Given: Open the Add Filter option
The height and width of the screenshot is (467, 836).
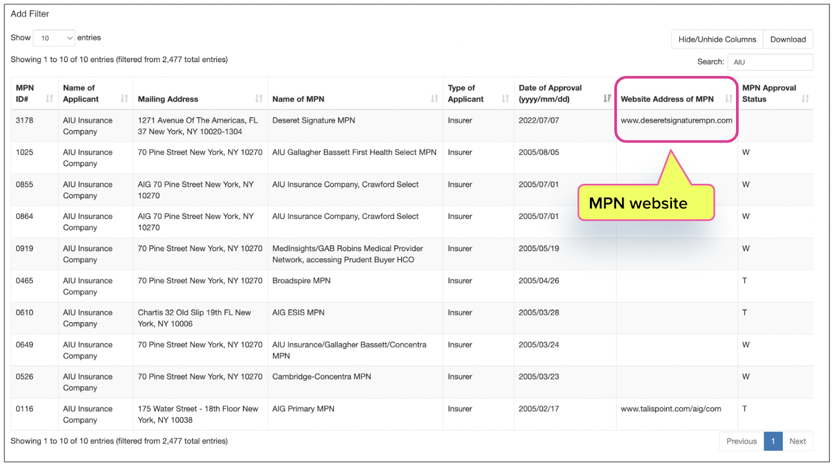Looking at the screenshot, I should tap(30, 14).
